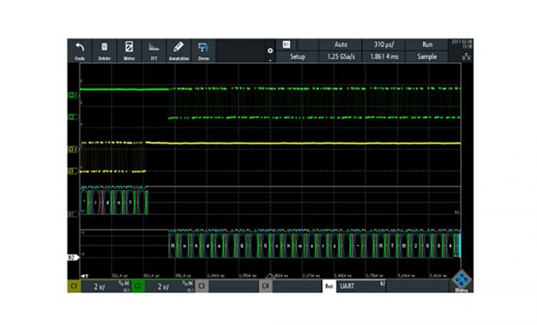The width and height of the screenshot is (537, 325).
Task: Select the FFT analysis icon
Action: pyautogui.click(x=153, y=51)
